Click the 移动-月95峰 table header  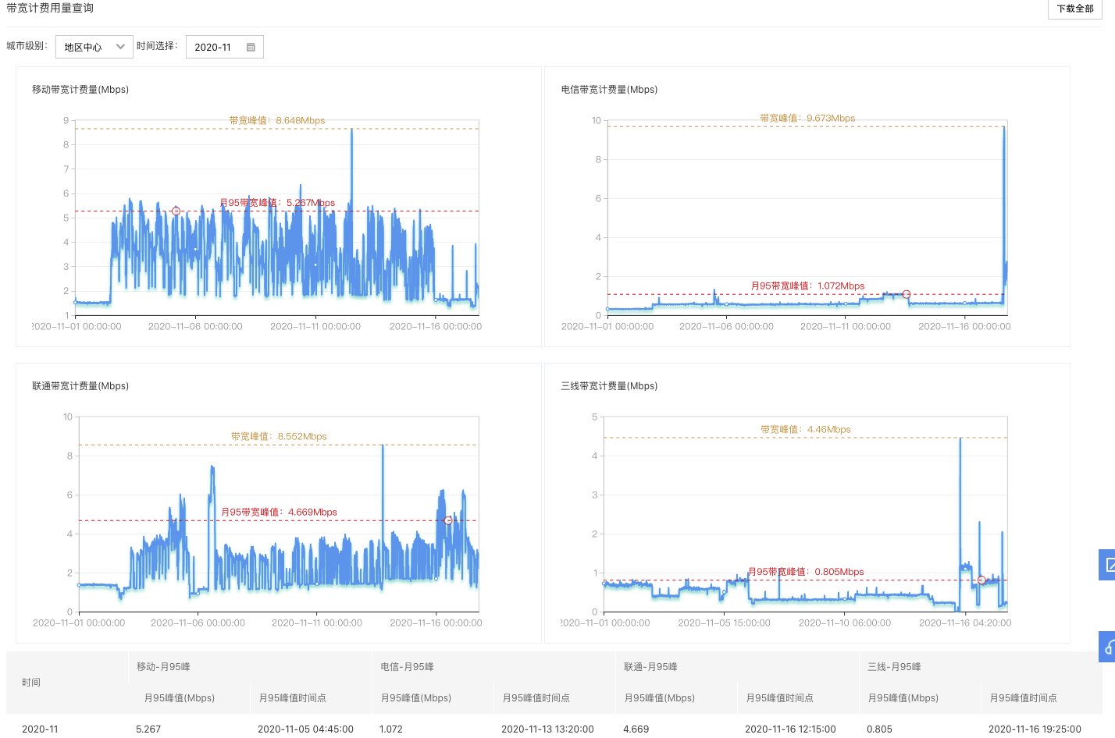[x=163, y=667]
